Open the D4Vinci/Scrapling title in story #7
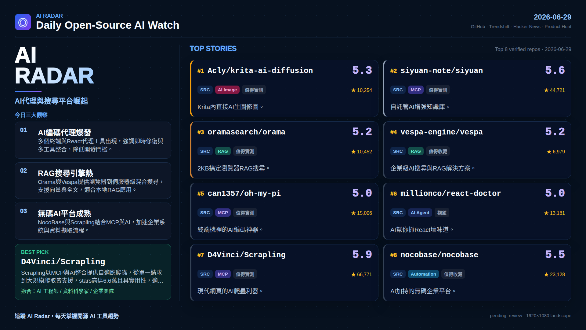Screen dimensions: 586x330 tap(246, 255)
